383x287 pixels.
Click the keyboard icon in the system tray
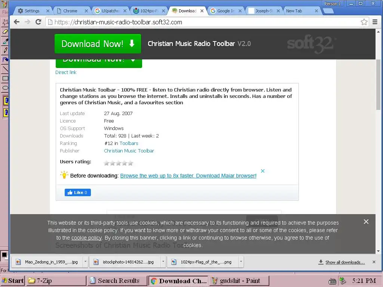(333, 281)
